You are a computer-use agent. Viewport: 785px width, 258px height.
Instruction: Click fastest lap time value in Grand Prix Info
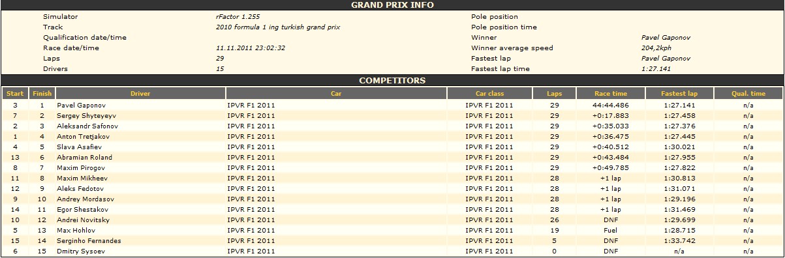[x=656, y=69]
